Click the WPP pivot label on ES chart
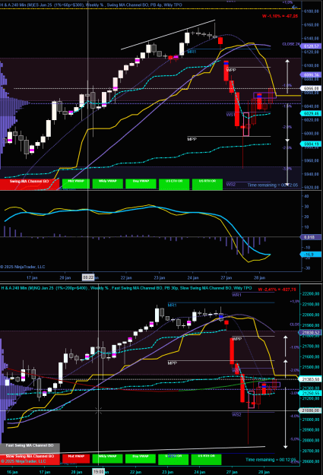 click(231, 70)
